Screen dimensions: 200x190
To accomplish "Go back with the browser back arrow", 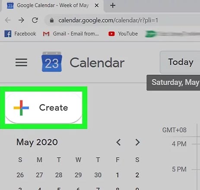I will coord(8,20).
